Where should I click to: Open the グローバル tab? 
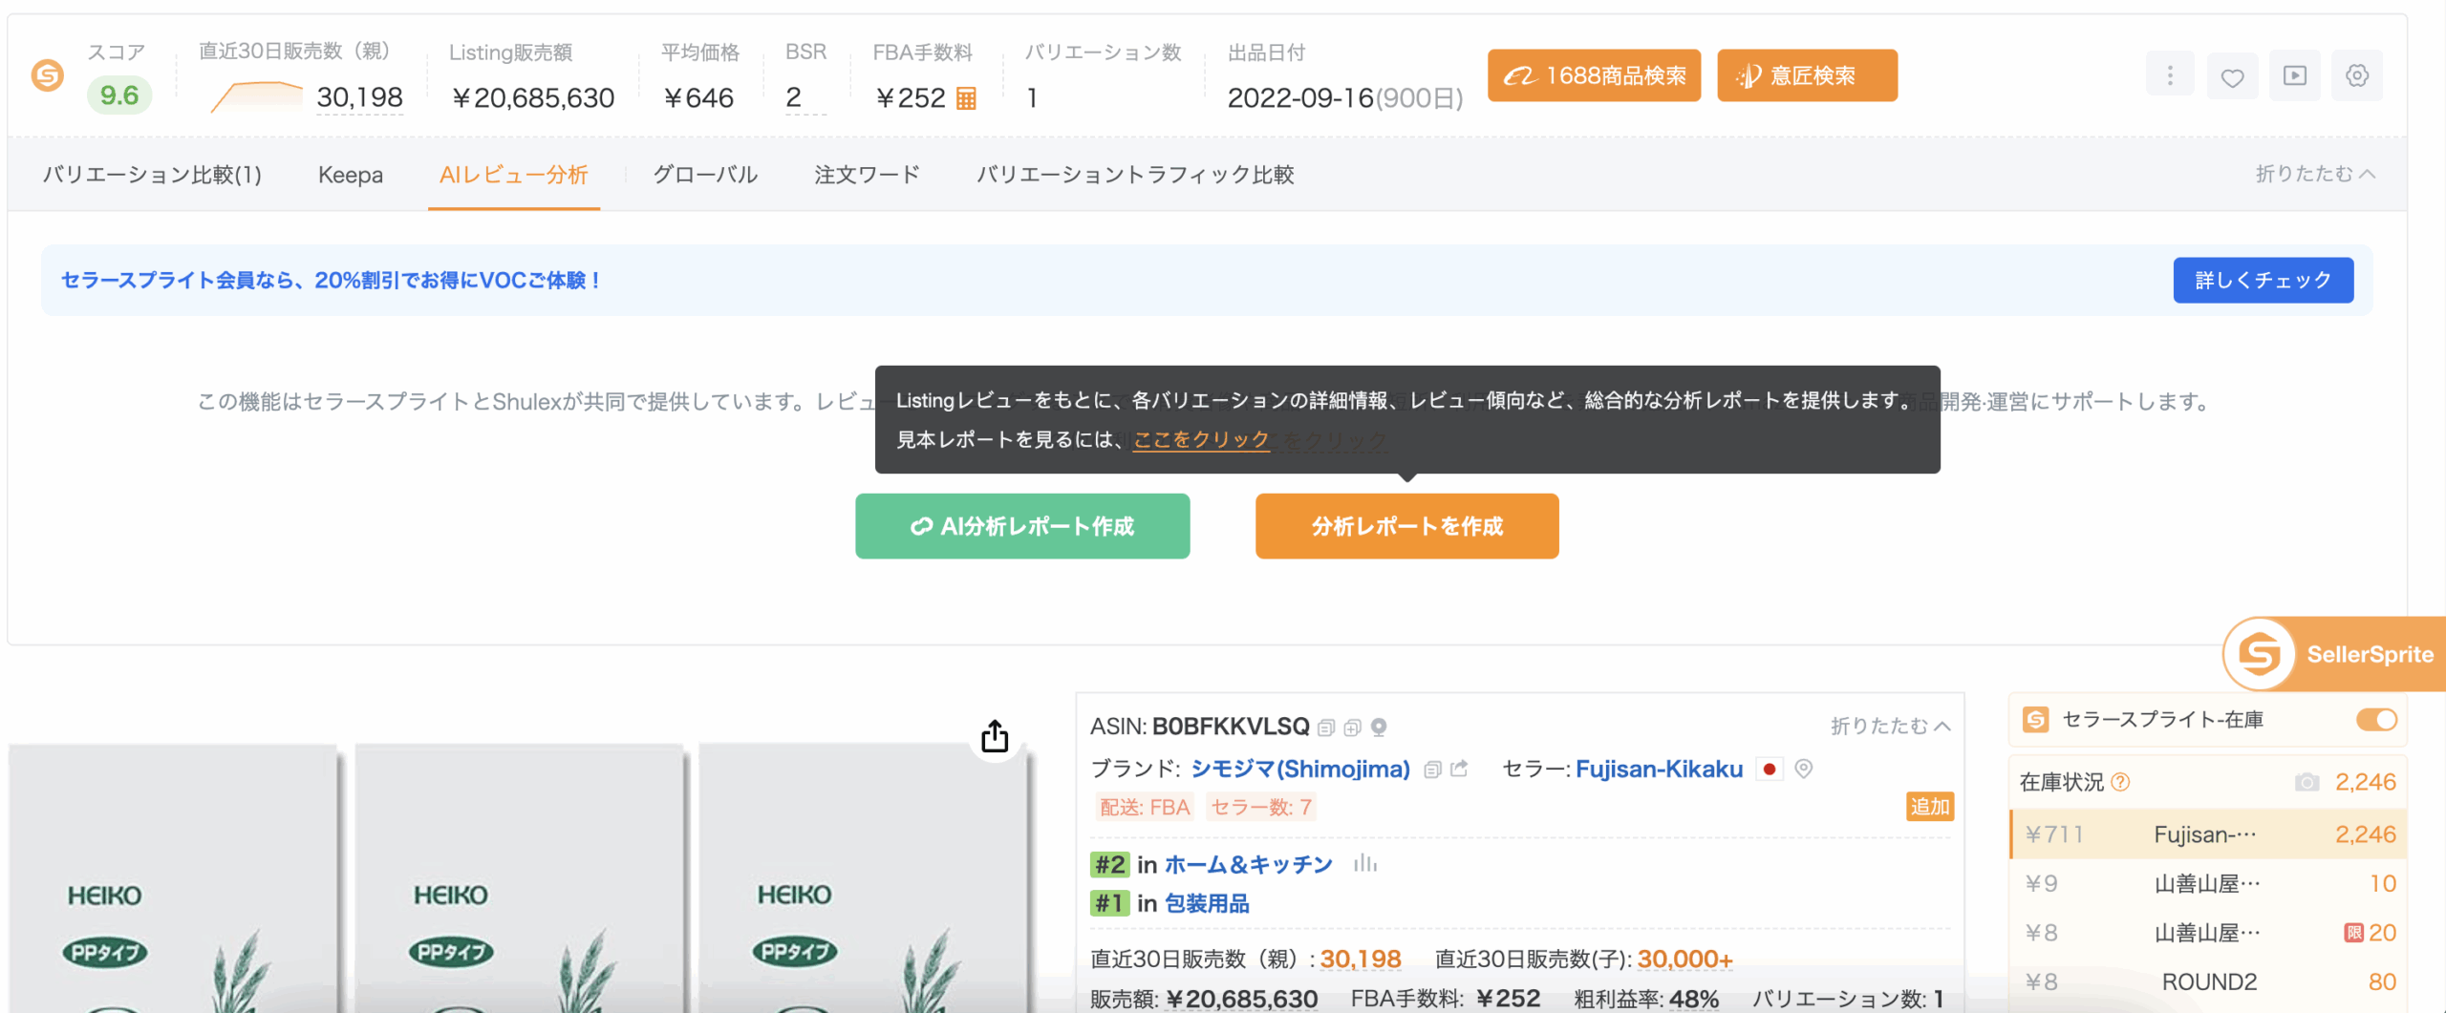click(x=705, y=175)
